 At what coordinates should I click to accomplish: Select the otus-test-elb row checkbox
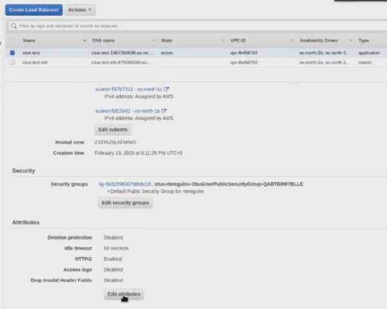(12, 62)
